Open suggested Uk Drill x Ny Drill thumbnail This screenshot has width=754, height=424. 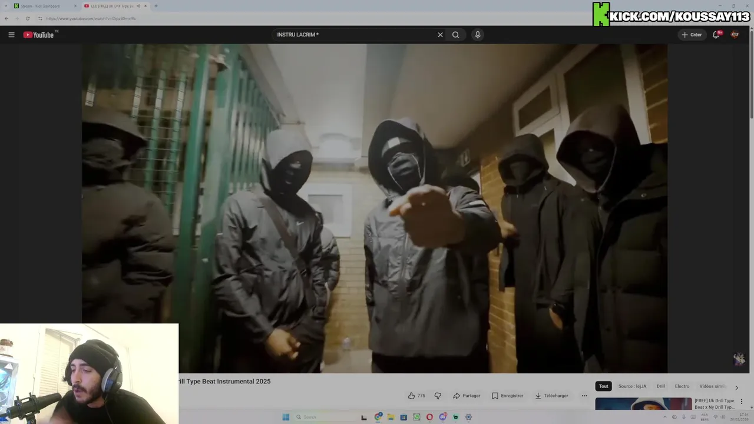pyautogui.click(x=643, y=404)
